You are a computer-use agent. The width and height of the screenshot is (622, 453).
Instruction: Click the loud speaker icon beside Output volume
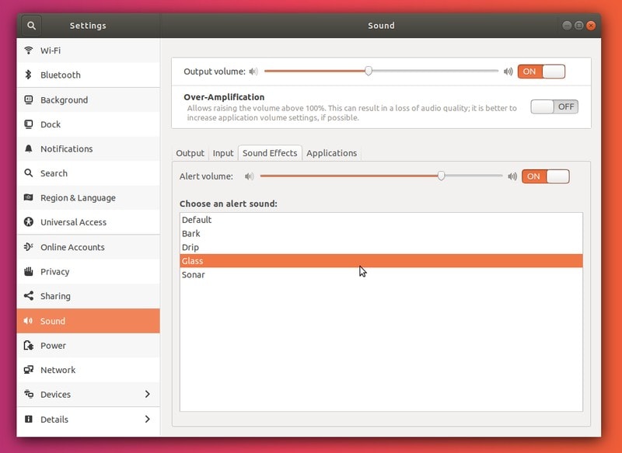pyautogui.click(x=508, y=71)
